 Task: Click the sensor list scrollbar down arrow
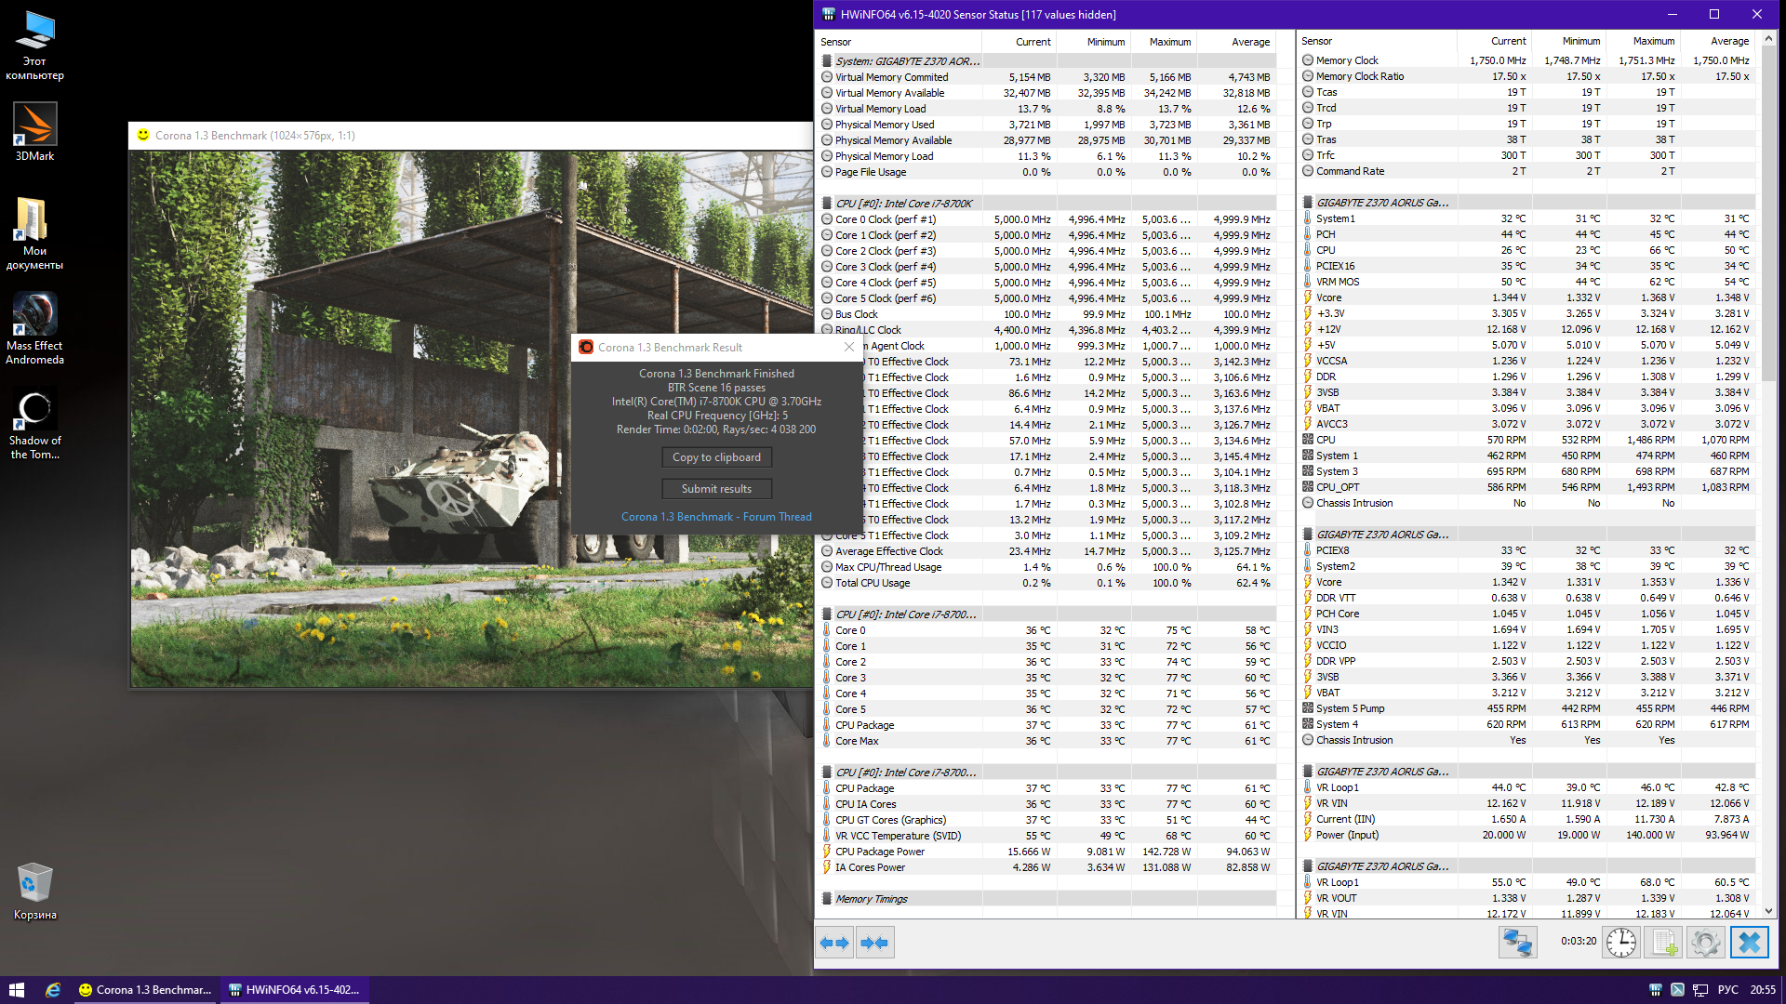pos(1768,912)
